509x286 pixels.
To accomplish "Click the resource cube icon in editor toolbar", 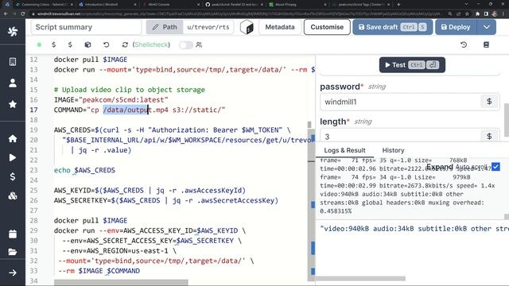I will (87, 44).
